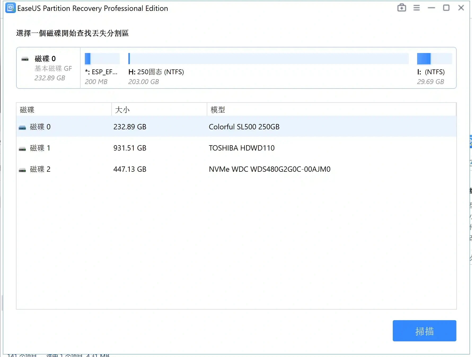Click the *: ESP_EF... partition label

pos(101,72)
